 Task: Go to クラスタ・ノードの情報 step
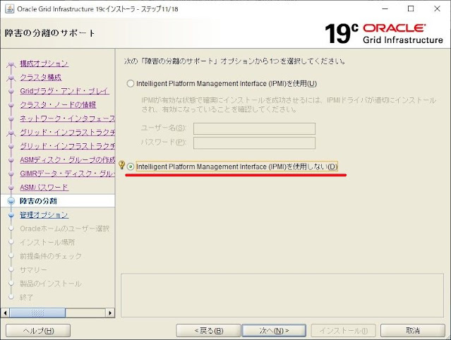(x=58, y=105)
